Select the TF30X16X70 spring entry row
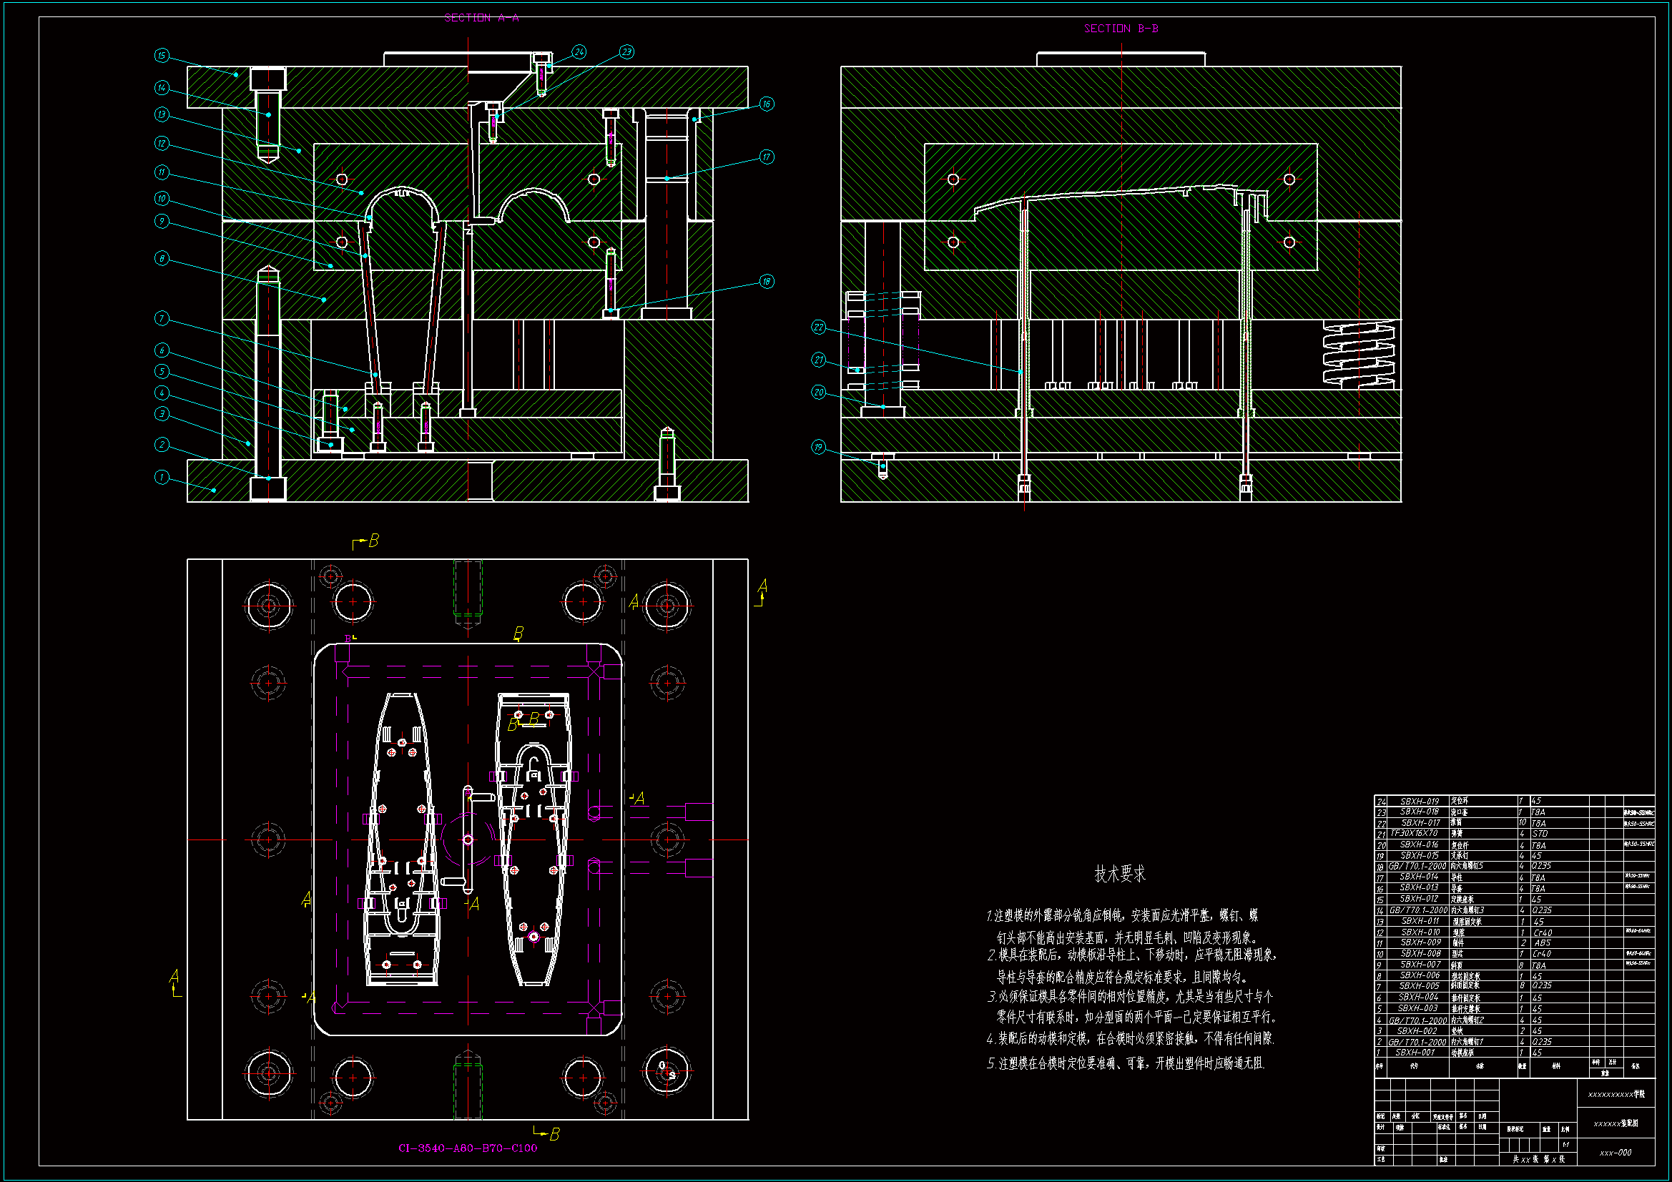Viewport: 1672px width, 1182px height. [1415, 833]
